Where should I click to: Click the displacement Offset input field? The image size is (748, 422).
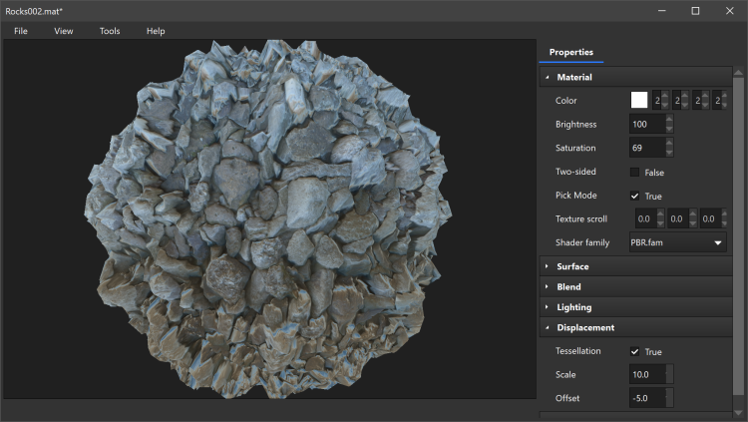click(x=646, y=398)
